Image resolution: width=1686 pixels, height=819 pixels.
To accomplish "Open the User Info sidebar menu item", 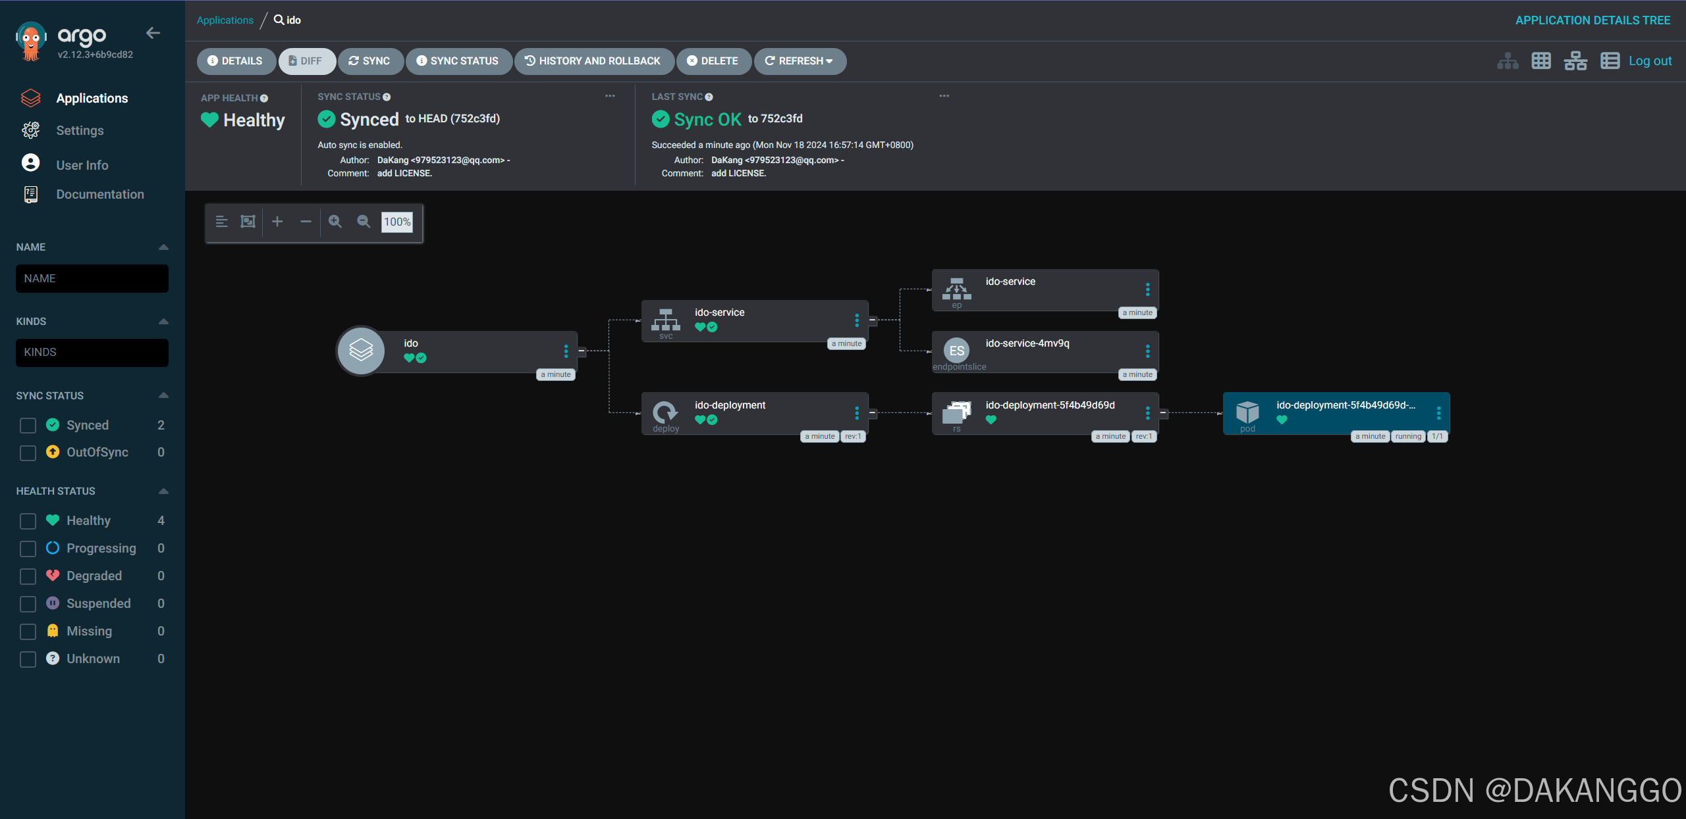I will click(x=82, y=165).
